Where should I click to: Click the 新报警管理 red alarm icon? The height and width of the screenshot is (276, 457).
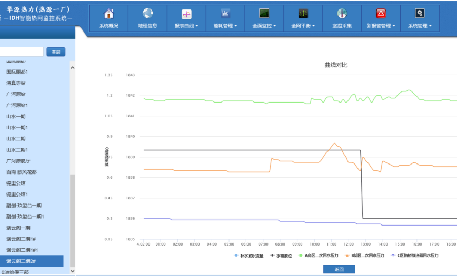[381, 14]
